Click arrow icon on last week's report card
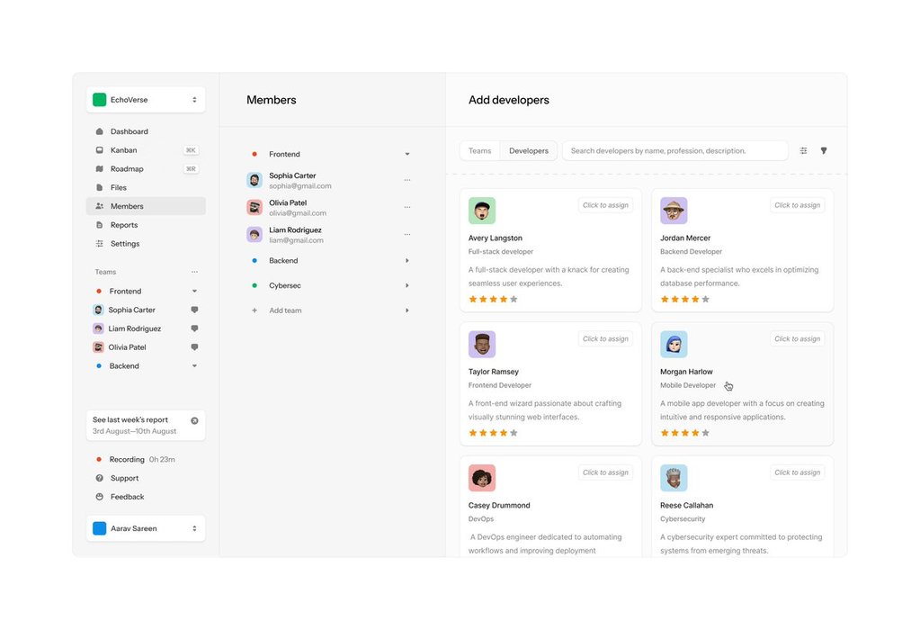920x630 pixels. [194, 420]
